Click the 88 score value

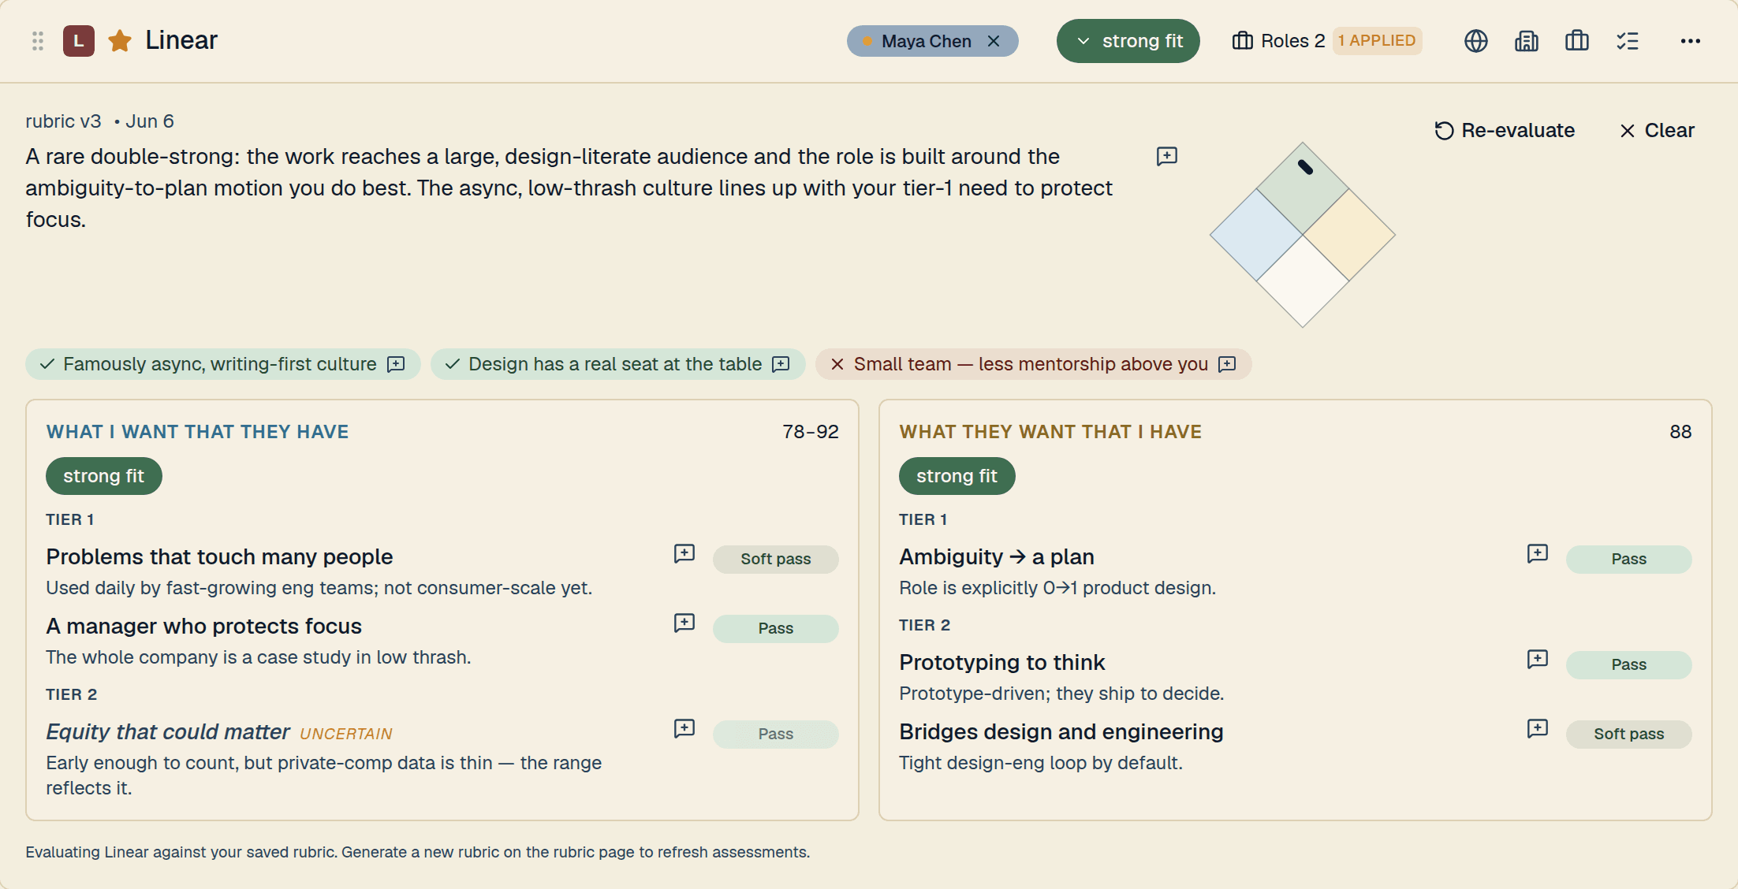(1680, 432)
